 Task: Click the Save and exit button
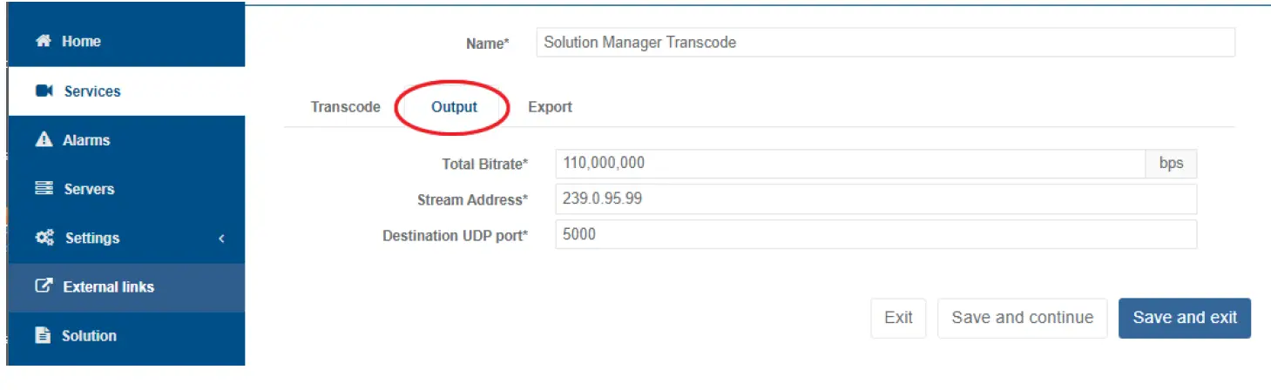pos(1184,318)
